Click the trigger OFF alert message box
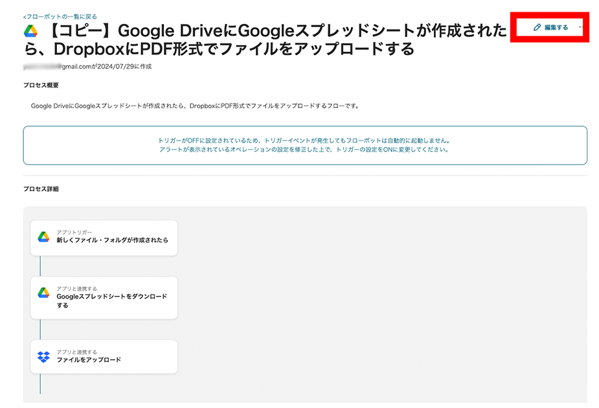Screen dimensions: 599x408 [305, 145]
